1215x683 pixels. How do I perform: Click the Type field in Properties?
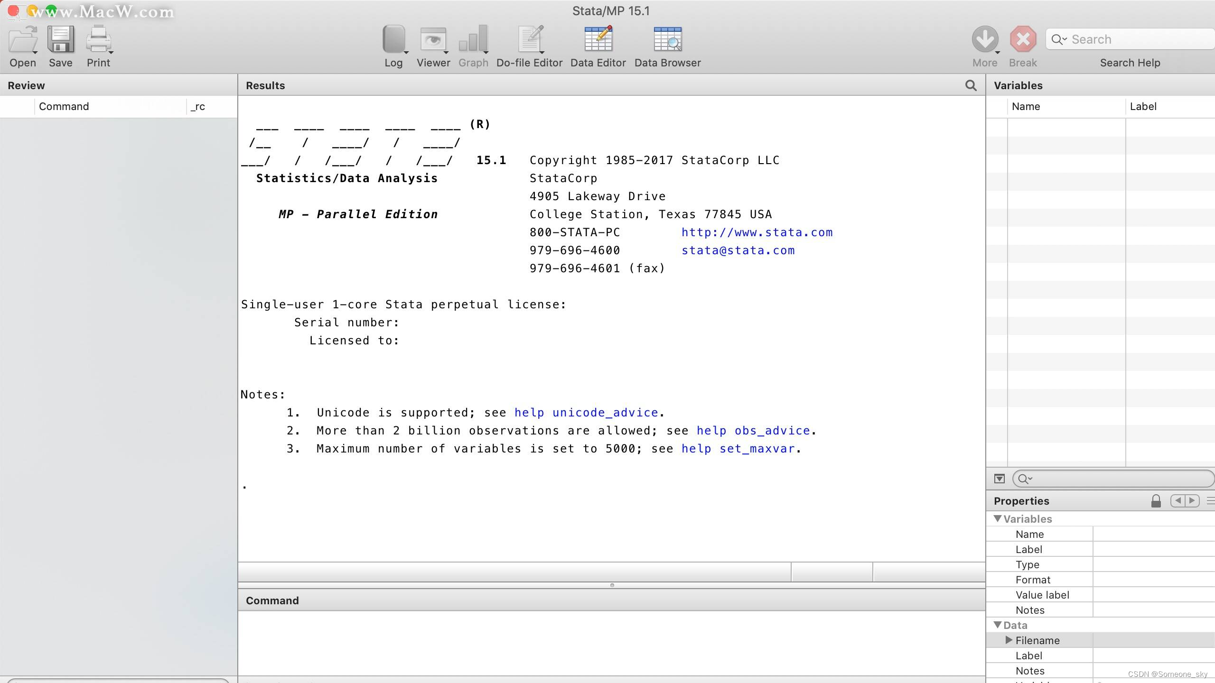tap(1154, 564)
